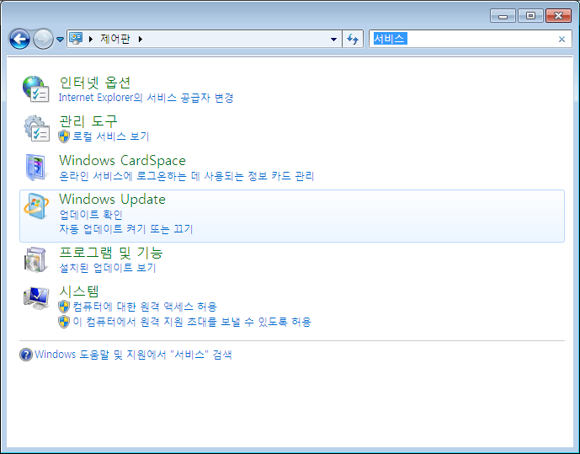
Task: Open the 프로그램 및 기능 heading
Action: click(111, 253)
